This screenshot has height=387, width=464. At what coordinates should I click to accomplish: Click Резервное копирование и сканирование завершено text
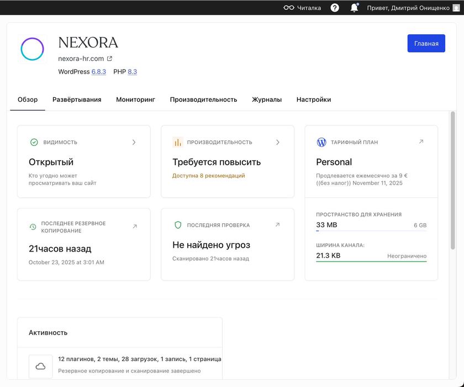(129, 371)
